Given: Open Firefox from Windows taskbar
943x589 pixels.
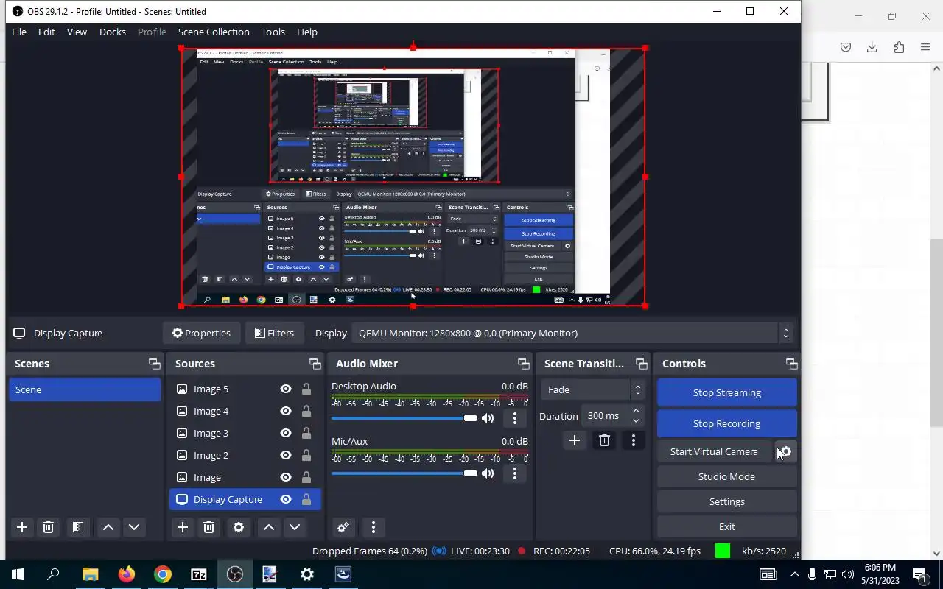Looking at the screenshot, I should click(x=127, y=574).
